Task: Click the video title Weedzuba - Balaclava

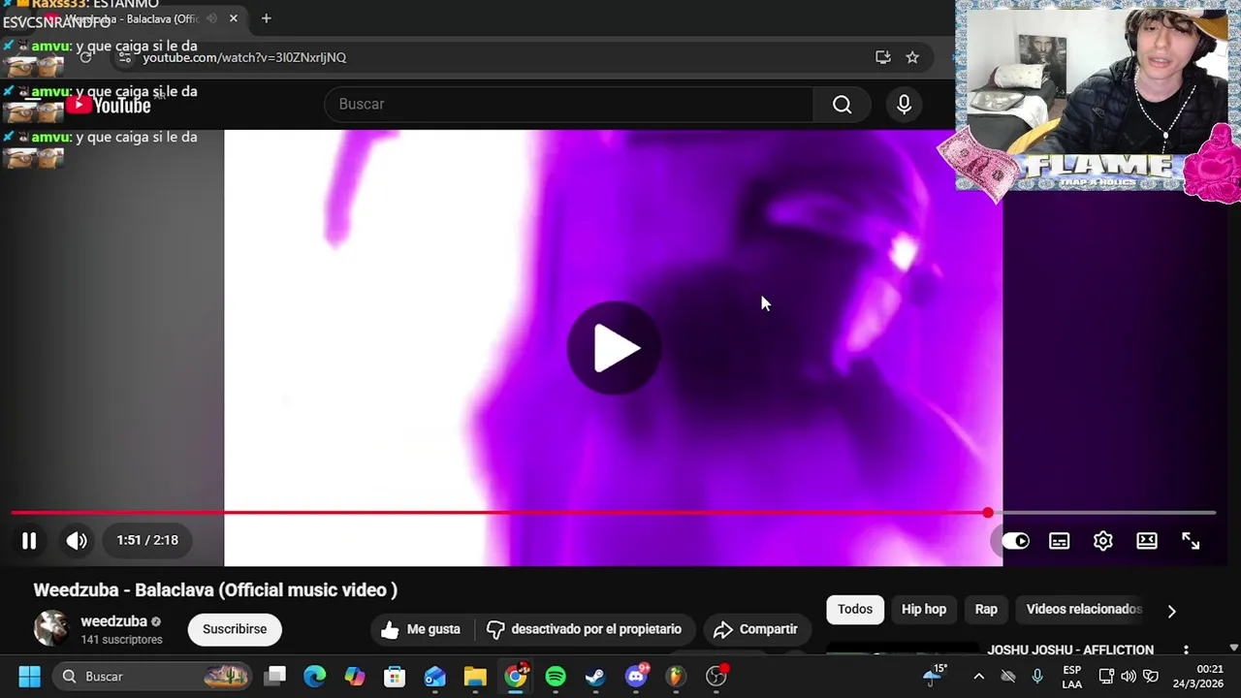Action: click(215, 589)
